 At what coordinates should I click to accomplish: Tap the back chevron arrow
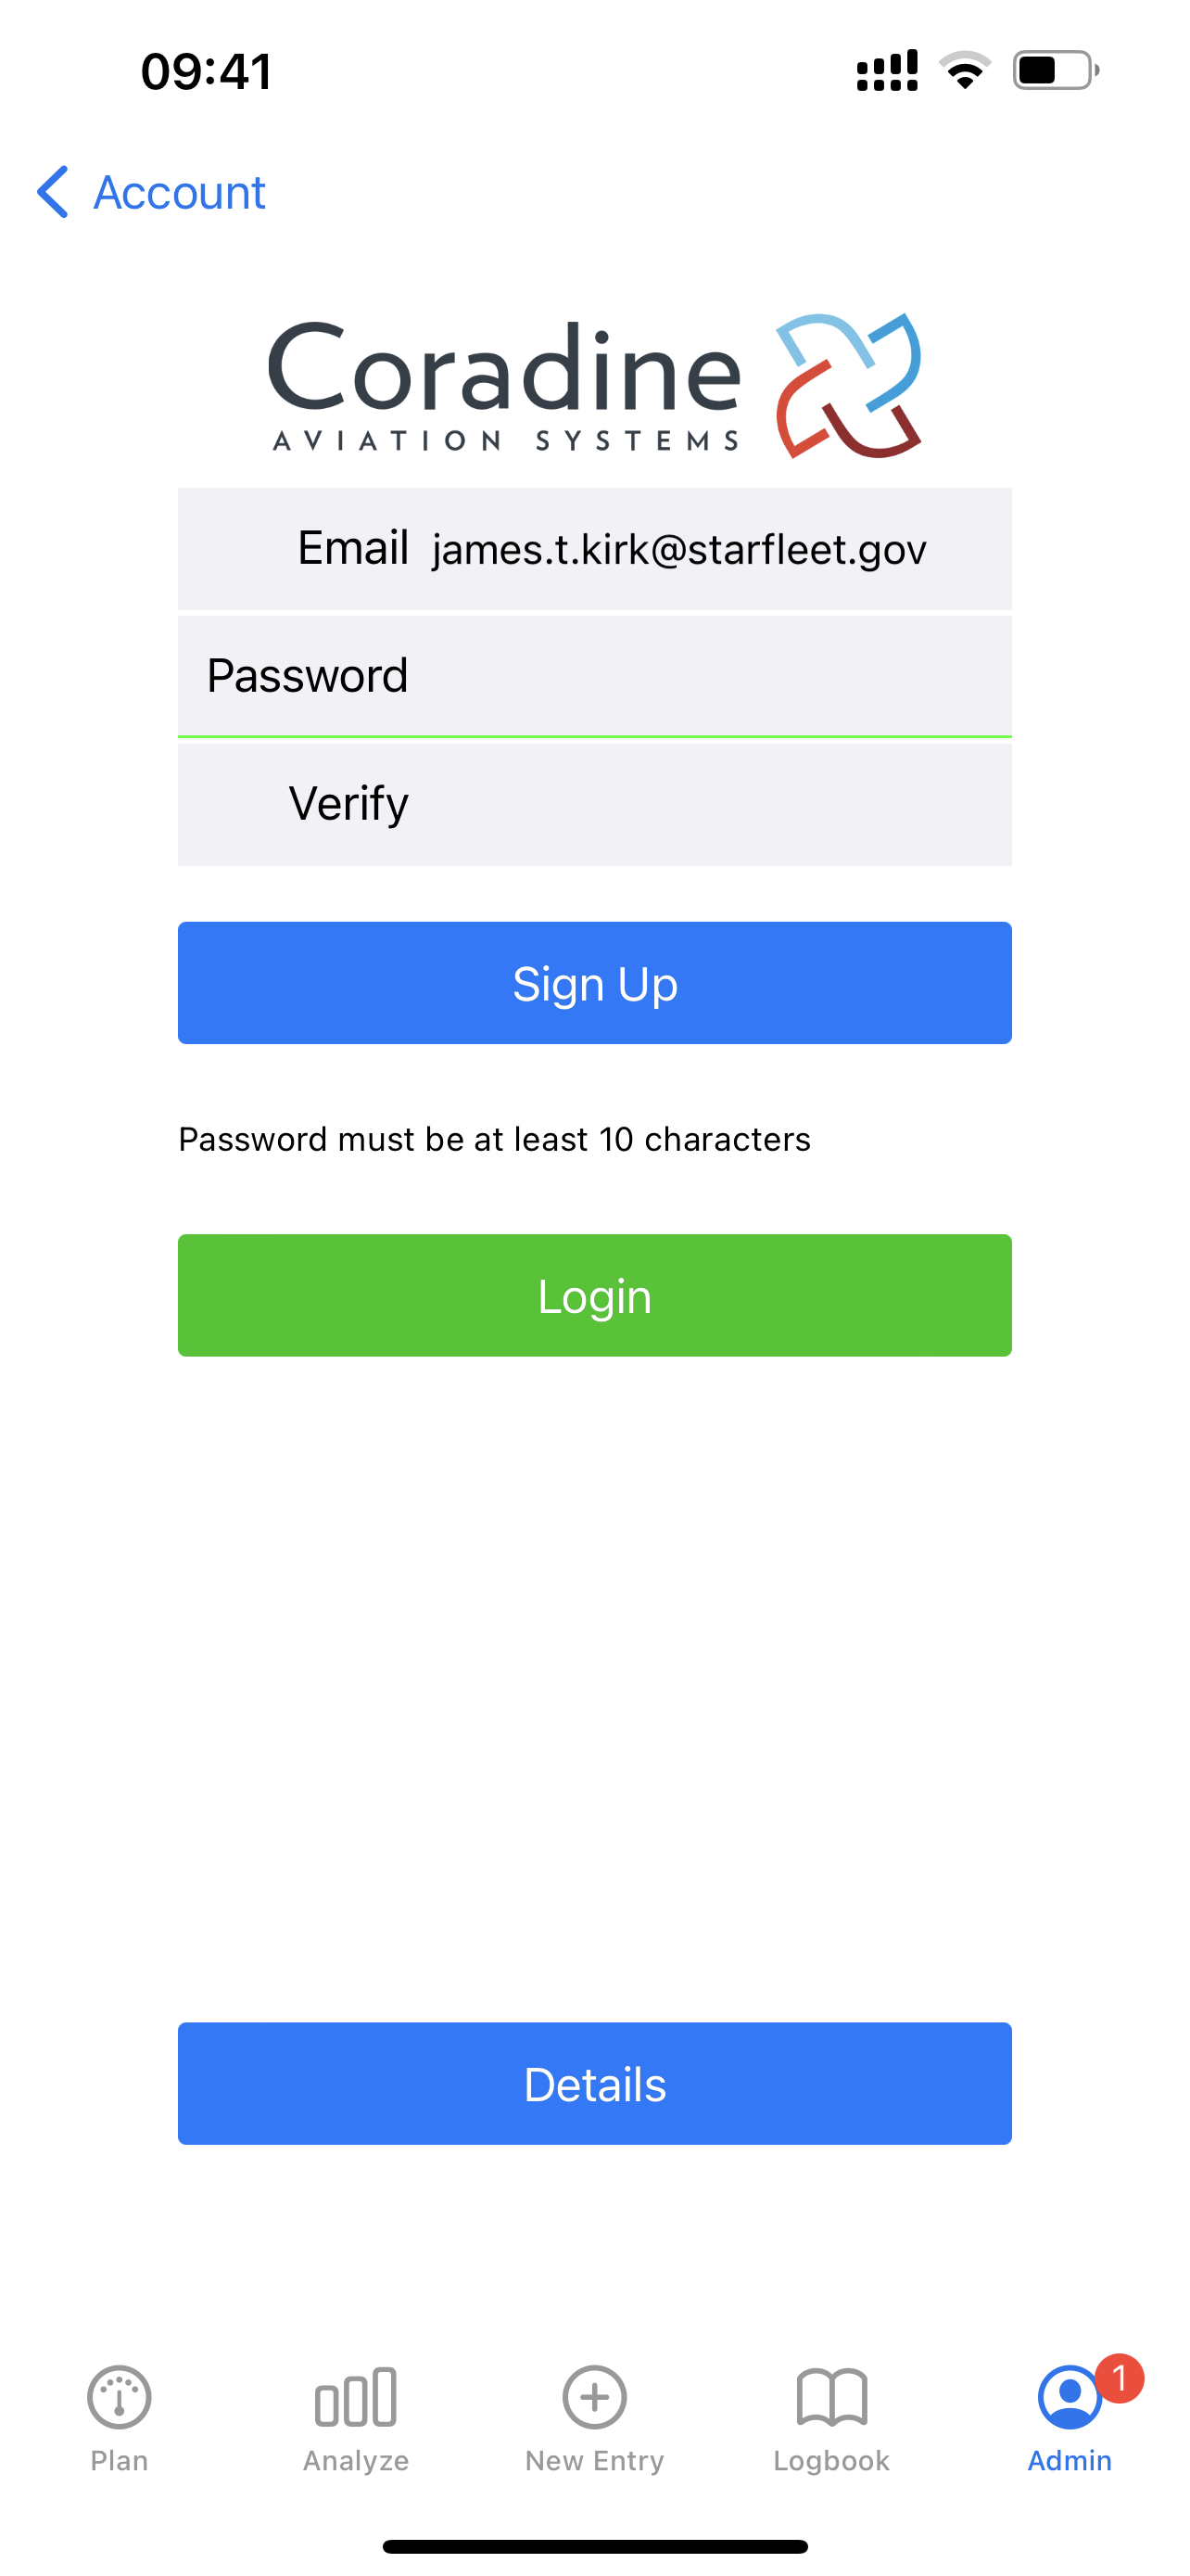pyautogui.click(x=53, y=191)
